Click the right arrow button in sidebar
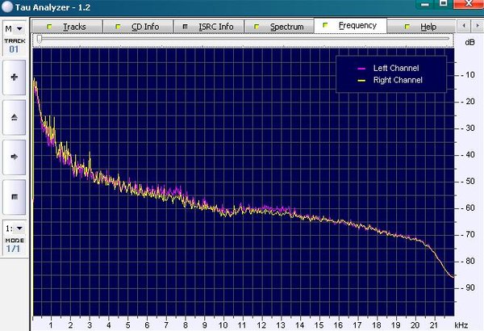Screen dimensions: 484x331 point(14,157)
